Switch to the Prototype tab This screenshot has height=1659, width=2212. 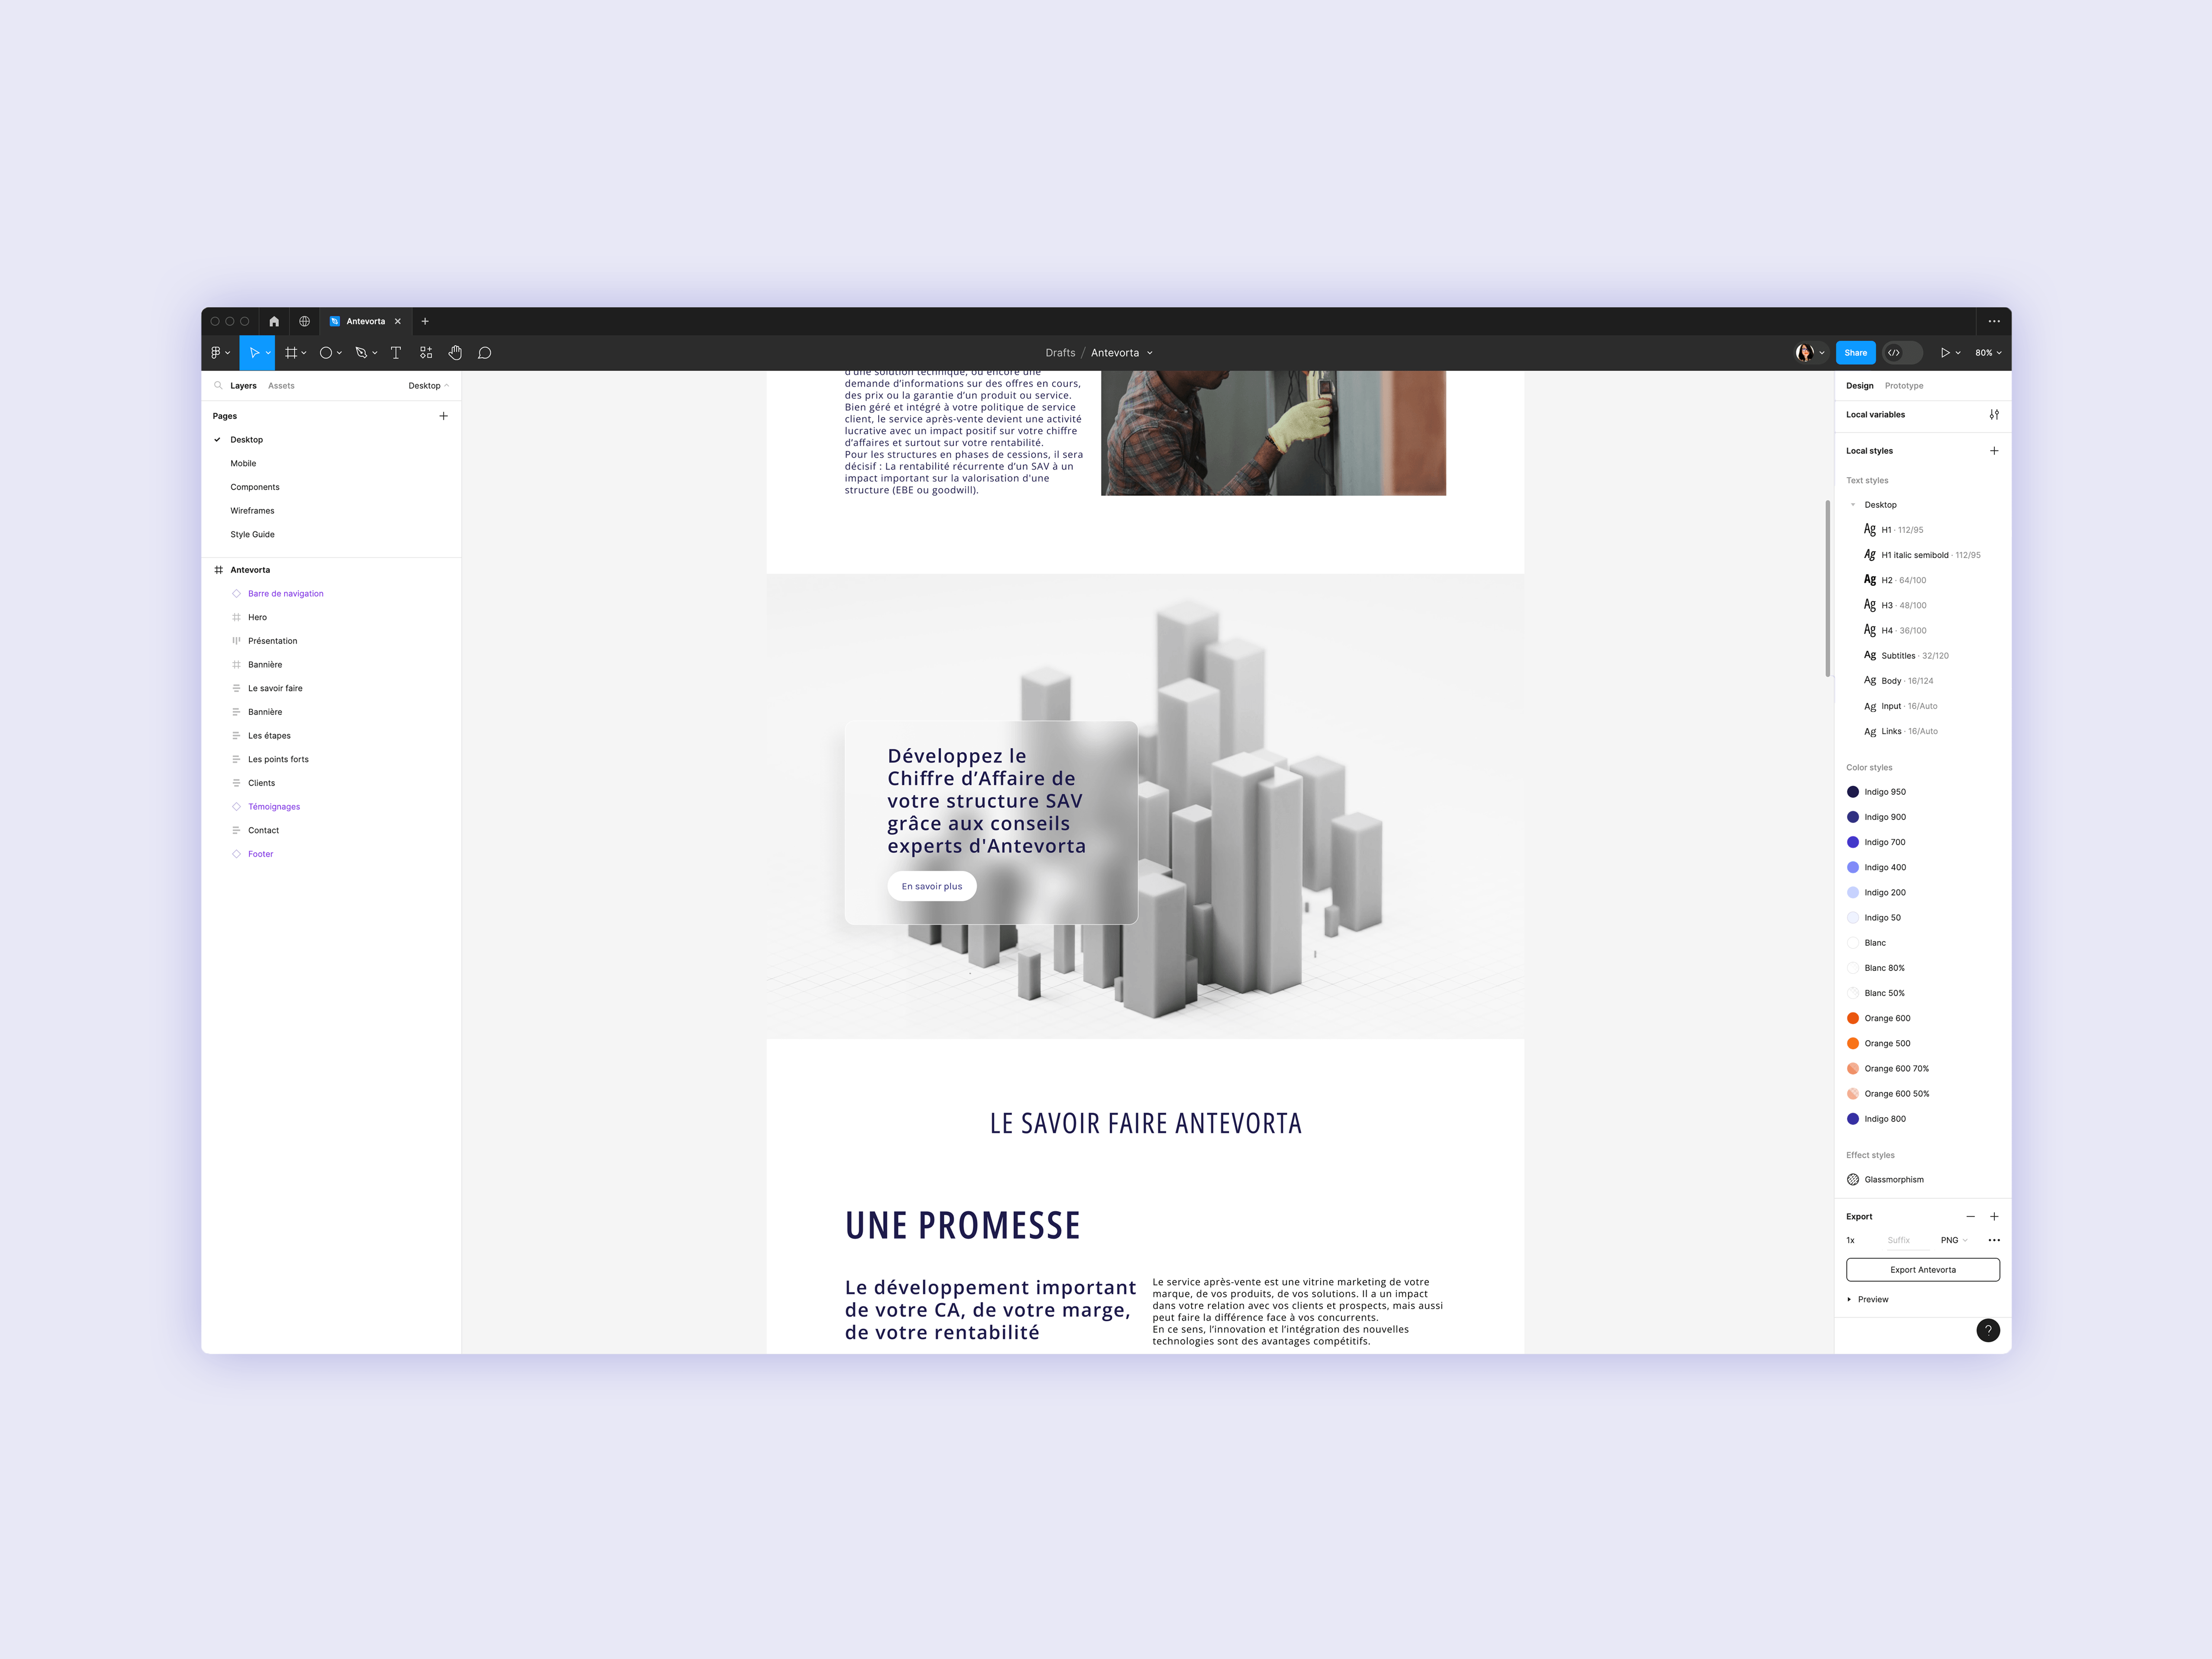pos(1904,385)
